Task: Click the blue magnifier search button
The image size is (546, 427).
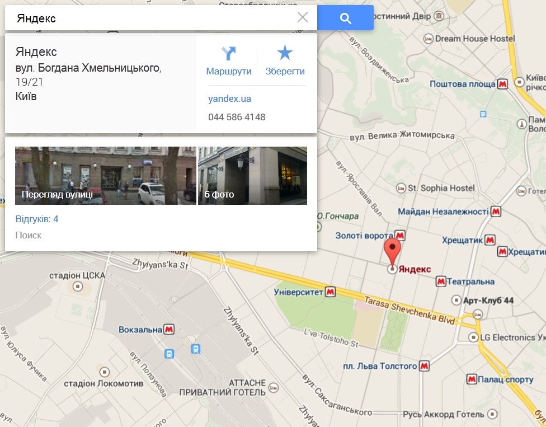Action: tap(345, 18)
